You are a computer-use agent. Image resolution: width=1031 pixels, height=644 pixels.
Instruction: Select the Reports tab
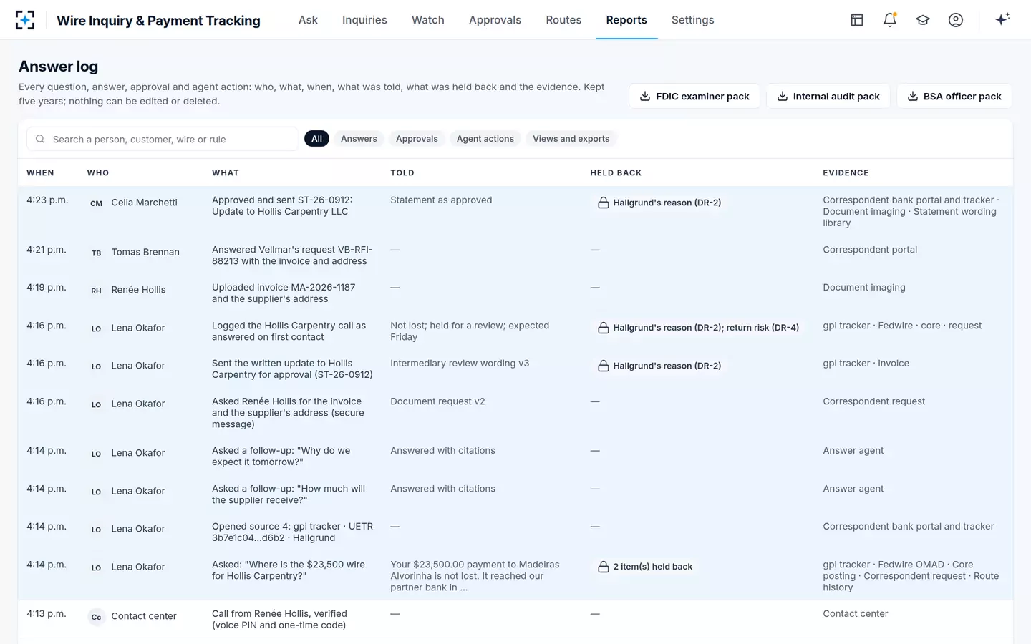tap(626, 20)
